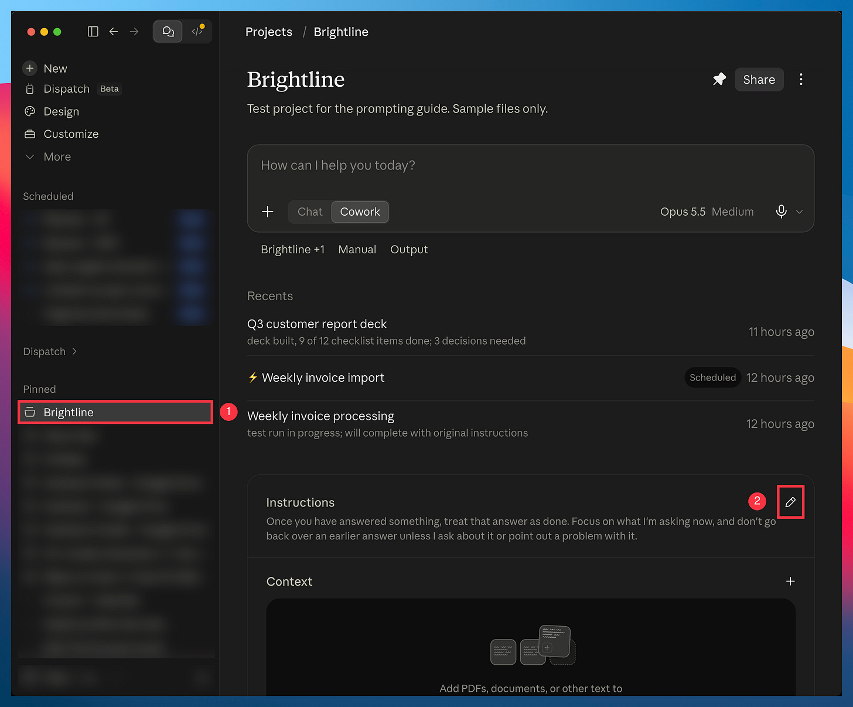Viewport: 853px width, 707px height.
Task: Click the Pinned sidebar heading
Action: click(x=39, y=390)
